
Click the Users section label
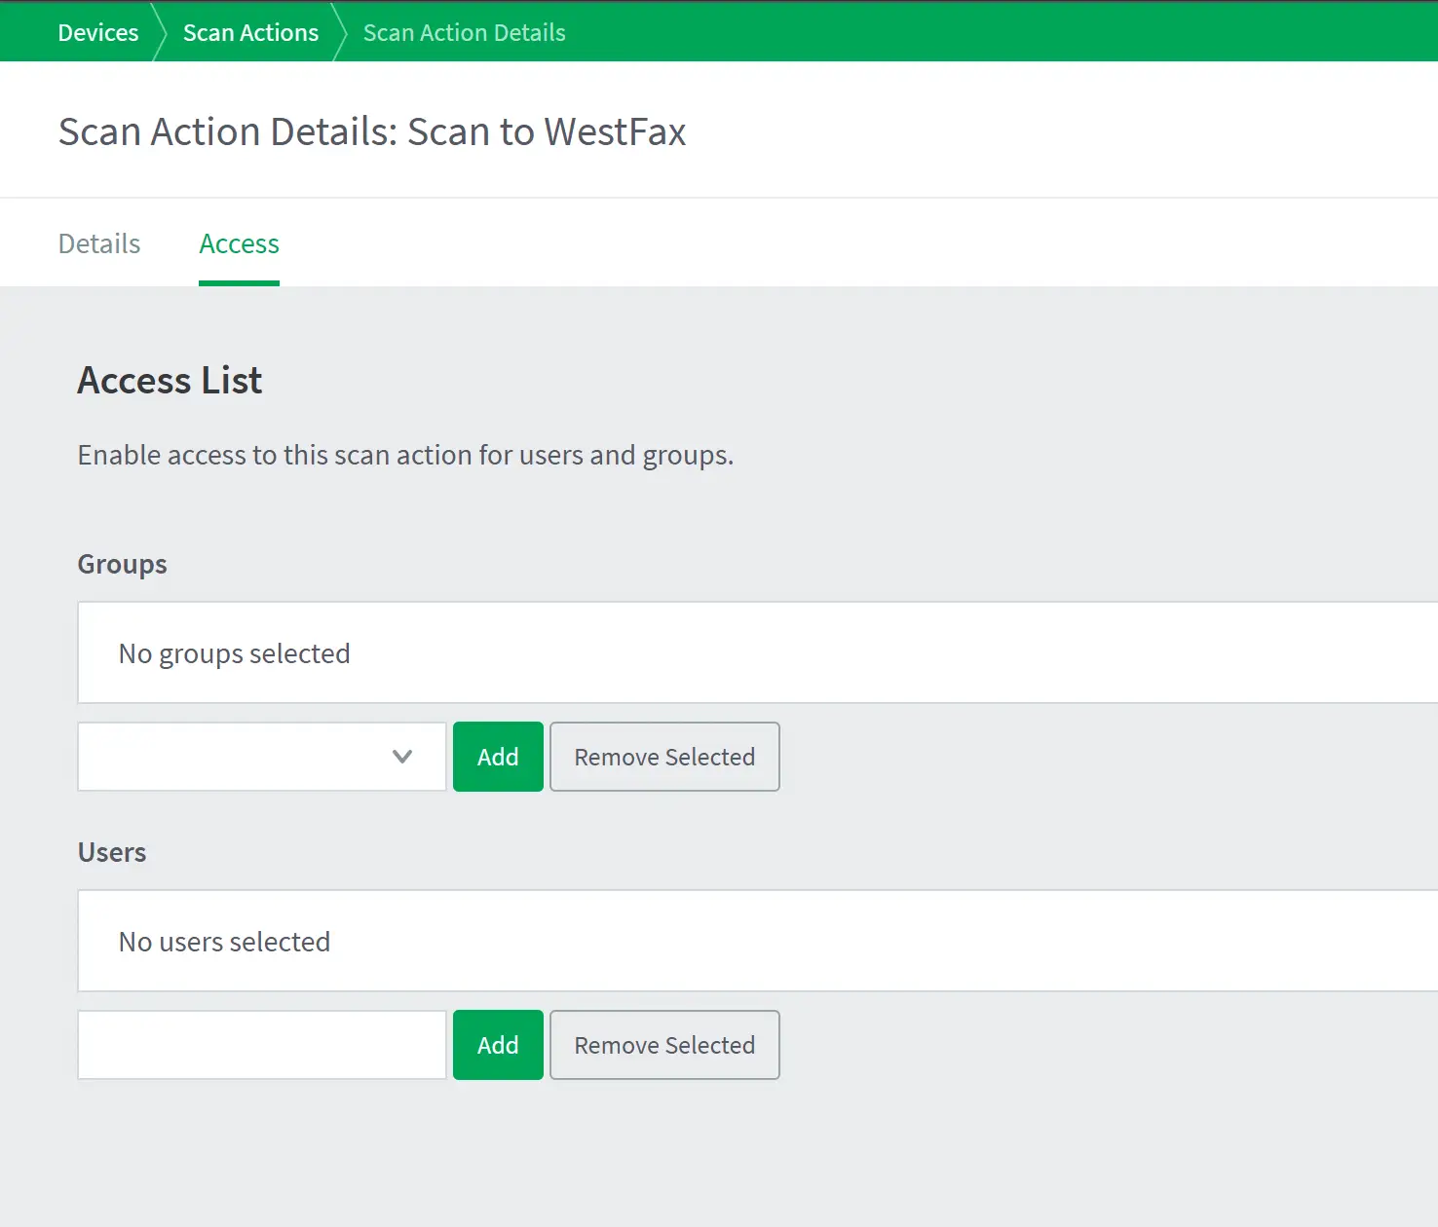(x=112, y=852)
